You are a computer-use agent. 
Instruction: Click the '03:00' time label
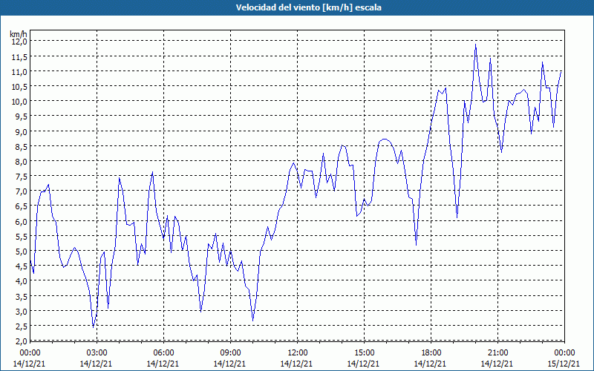(x=97, y=353)
